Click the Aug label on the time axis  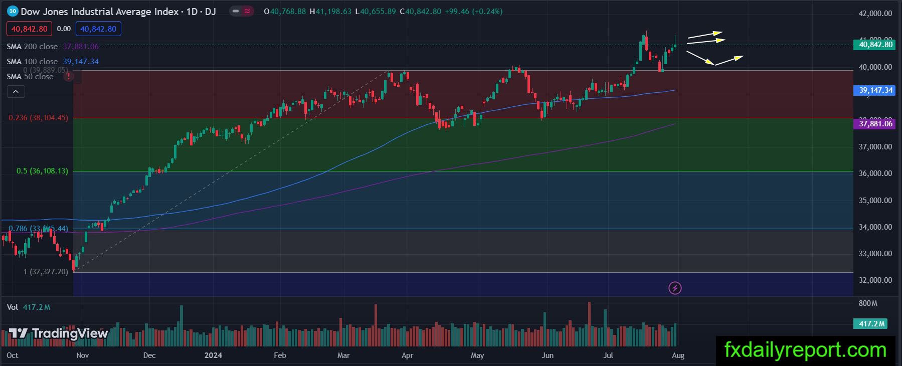coord(678,355)
